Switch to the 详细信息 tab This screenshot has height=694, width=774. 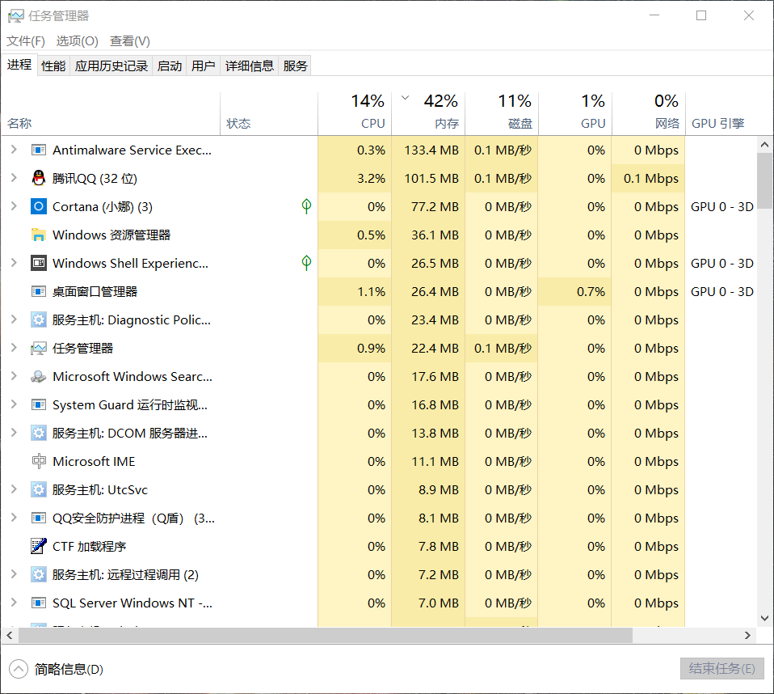pos(250,66)
